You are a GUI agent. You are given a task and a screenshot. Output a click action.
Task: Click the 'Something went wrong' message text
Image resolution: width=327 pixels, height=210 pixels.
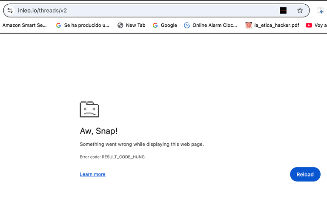coord(142,144)
